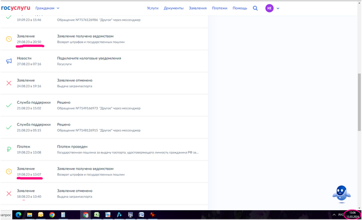Open the first Google Chrome taskbar icon
This screenshot has width=362, height=220.
(x=52, y=215)
